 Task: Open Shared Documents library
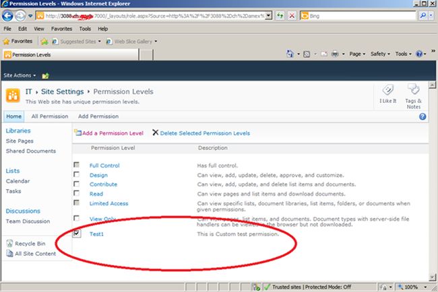coord(31,151)
